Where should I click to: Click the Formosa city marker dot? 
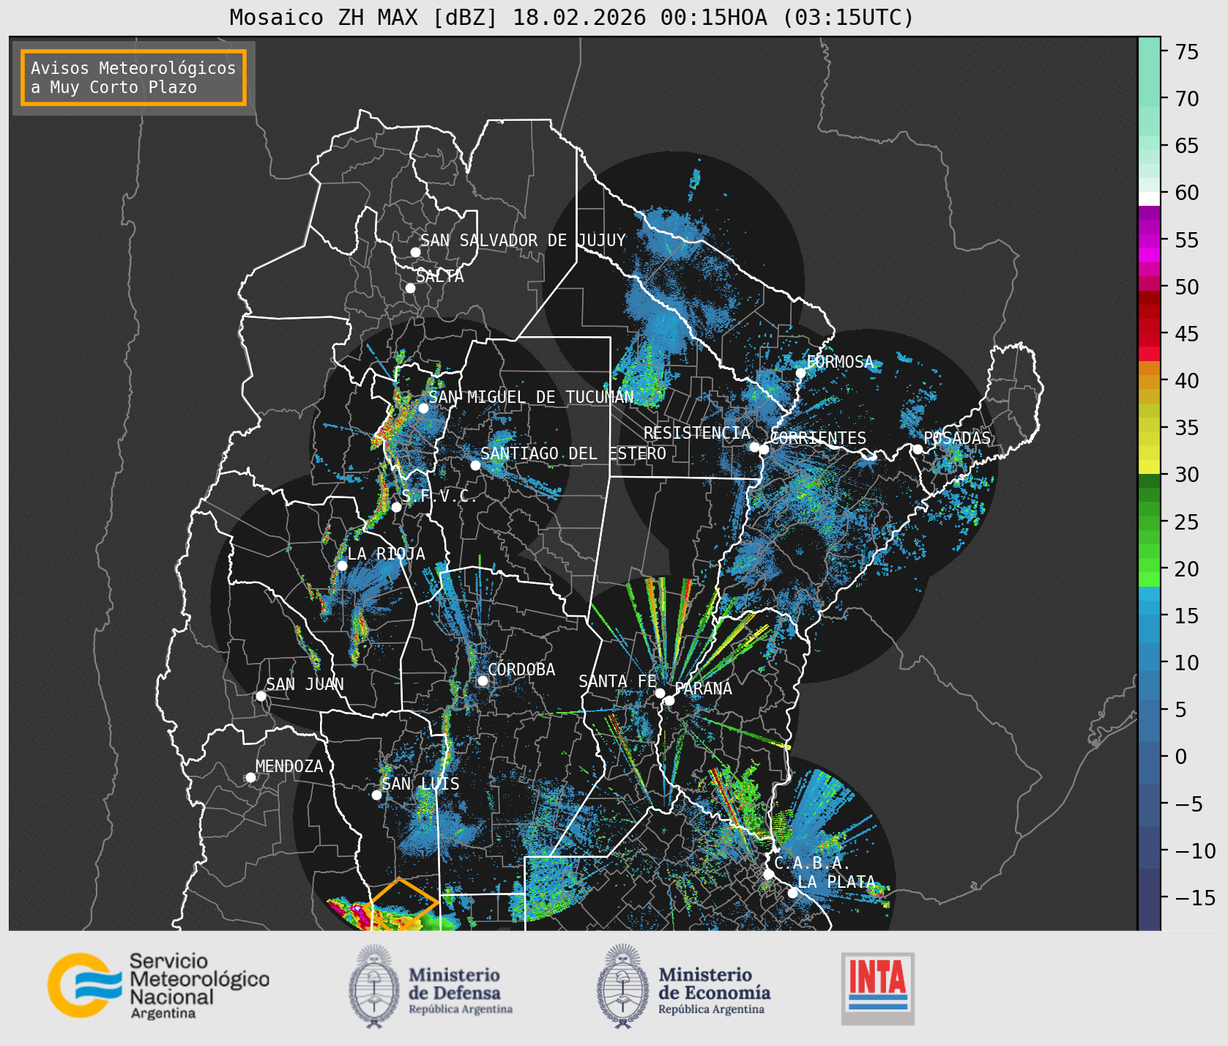click(x=801, y=373)
